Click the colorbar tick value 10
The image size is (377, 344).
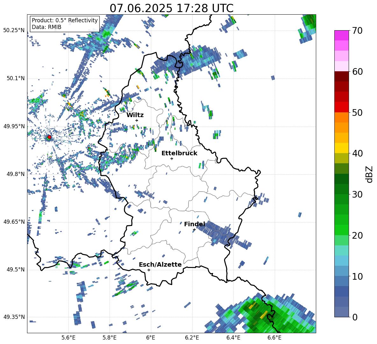358,276
